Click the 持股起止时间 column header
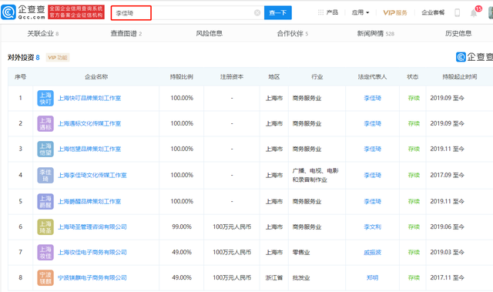Viewport: 493px width, 292px height. pos(460,77)
